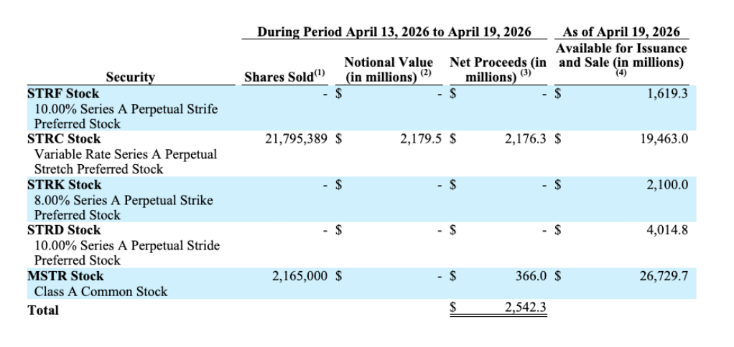Click the 'Shares Sold' column header
Screen dimensions: 734x347
[284, 76]
